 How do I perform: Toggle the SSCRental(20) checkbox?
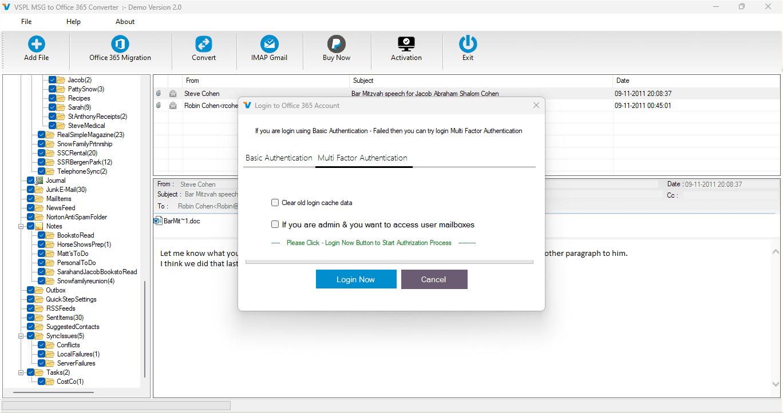tap(42, 153)
